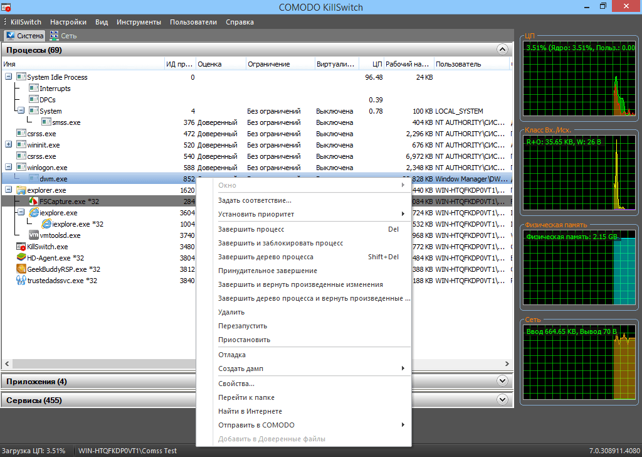
Task: Click the folder icon beside explorer.exe
Action: click(21, 190)
